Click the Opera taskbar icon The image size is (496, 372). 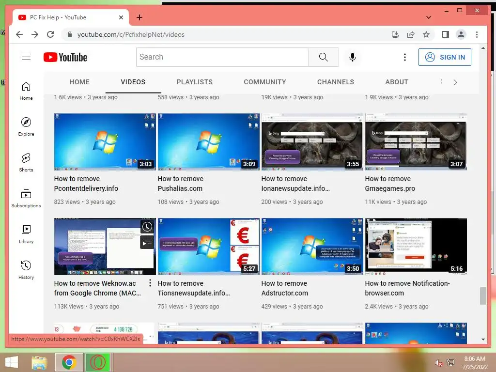98,362
